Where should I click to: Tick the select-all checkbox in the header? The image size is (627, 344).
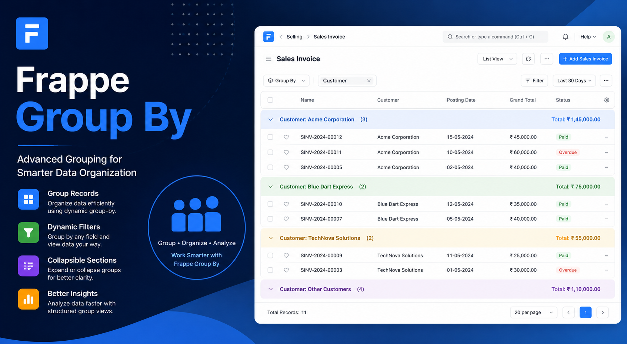click(270, 100)
